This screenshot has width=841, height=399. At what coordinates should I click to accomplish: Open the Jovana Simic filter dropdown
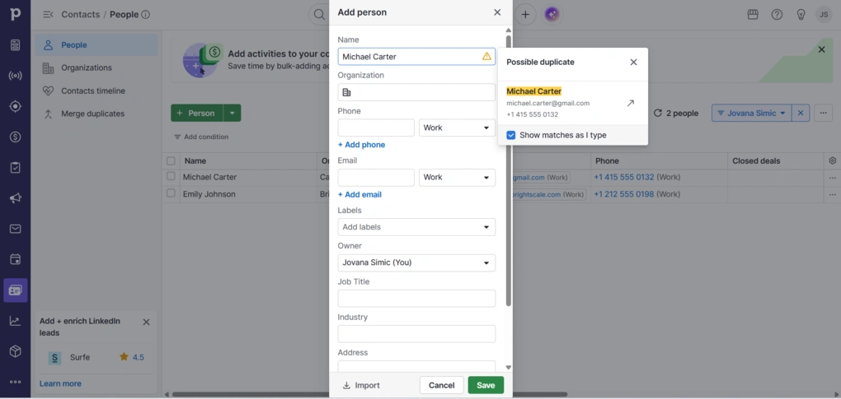click(751, 113)
